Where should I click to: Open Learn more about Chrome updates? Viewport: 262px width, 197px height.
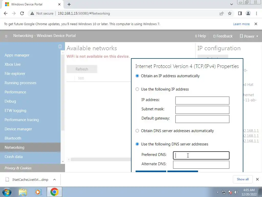pos(241,24)
